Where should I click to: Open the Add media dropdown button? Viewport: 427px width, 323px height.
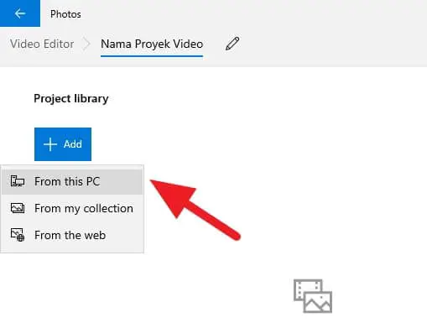click(x=63, y=144)
